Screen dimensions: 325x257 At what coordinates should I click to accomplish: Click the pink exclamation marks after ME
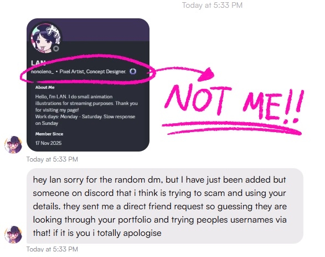point(295,107)
